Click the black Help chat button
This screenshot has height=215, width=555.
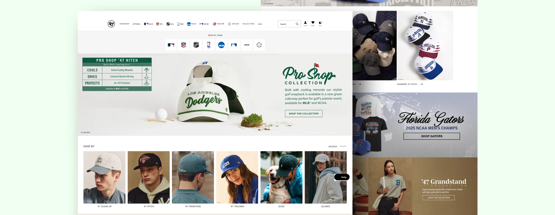pyautogui.click(x=342, y=177)
